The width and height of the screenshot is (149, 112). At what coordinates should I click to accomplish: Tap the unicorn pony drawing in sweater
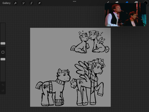pyautogui.click(x=53, y=87)
